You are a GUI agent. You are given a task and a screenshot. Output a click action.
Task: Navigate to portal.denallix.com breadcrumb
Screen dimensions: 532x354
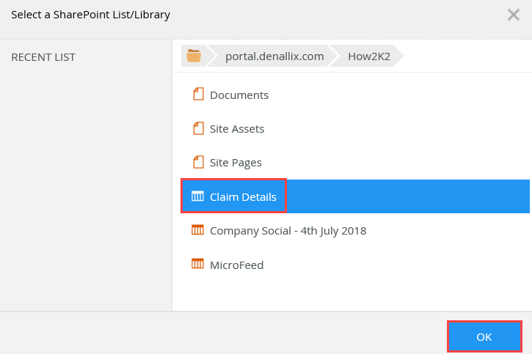274,56
